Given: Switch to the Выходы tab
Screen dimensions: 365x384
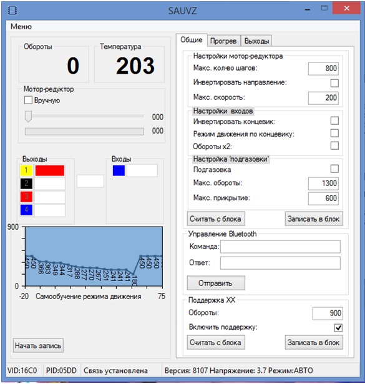Looking at the screenshot, I should (x=256, y=41).
